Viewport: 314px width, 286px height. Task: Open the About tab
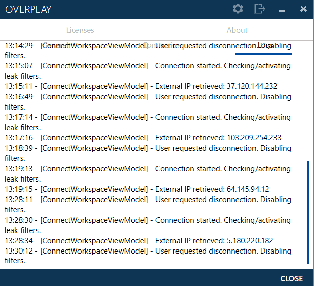point(237,30)
